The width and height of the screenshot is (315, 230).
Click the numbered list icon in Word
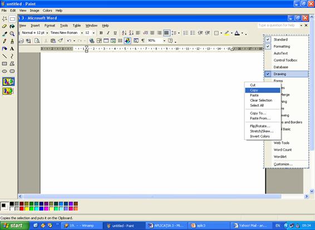(186, 33)
